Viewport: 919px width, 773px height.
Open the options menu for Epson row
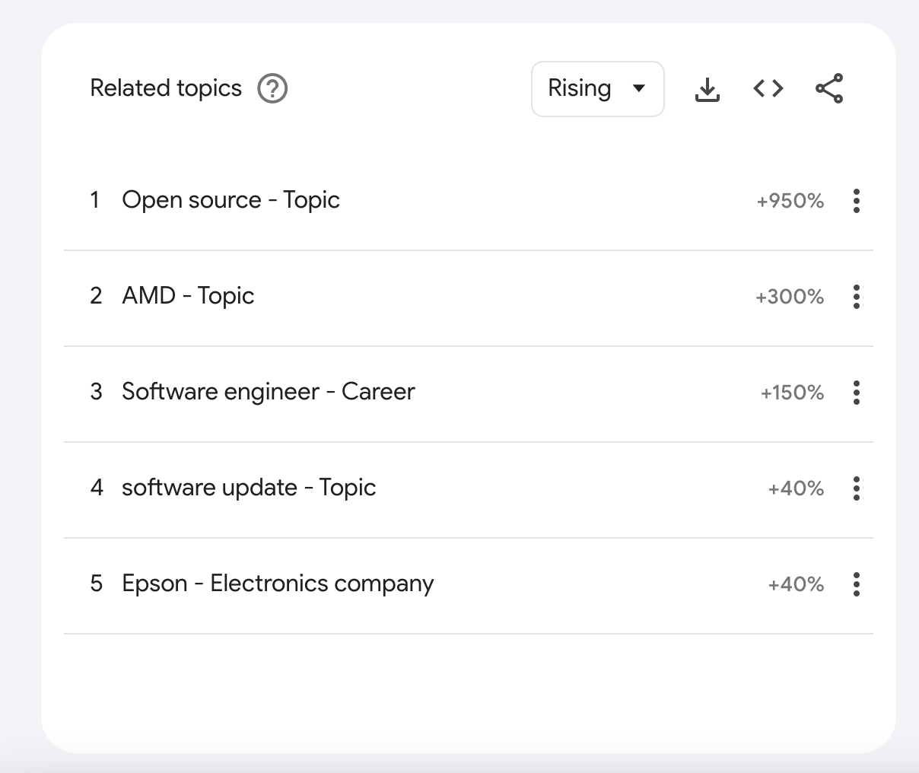point(856,584)
